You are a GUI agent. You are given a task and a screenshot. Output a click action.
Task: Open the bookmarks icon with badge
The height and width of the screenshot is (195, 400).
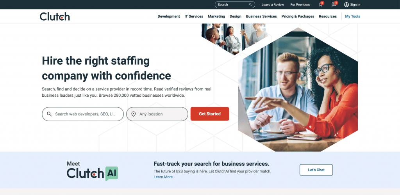click(x=320, y=5)
